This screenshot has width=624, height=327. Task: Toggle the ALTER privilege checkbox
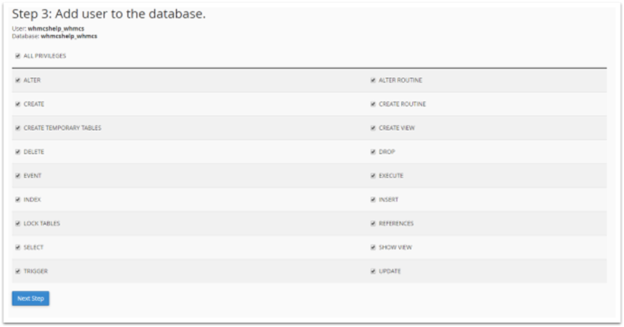(17, 81)
